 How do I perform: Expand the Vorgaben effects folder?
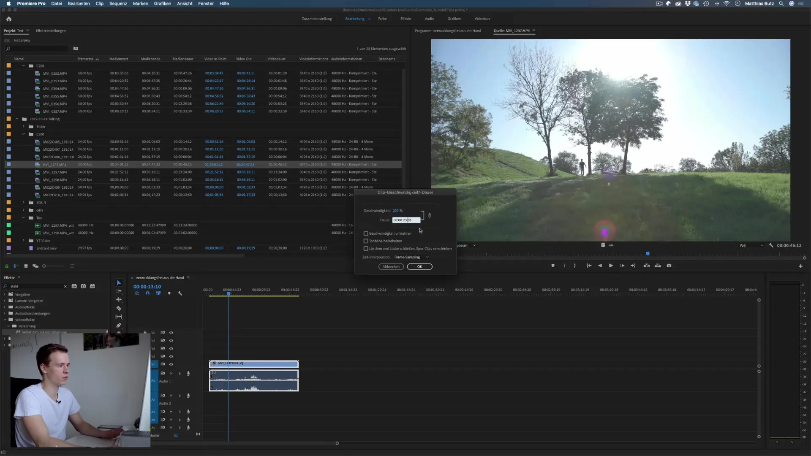[5, 294]
